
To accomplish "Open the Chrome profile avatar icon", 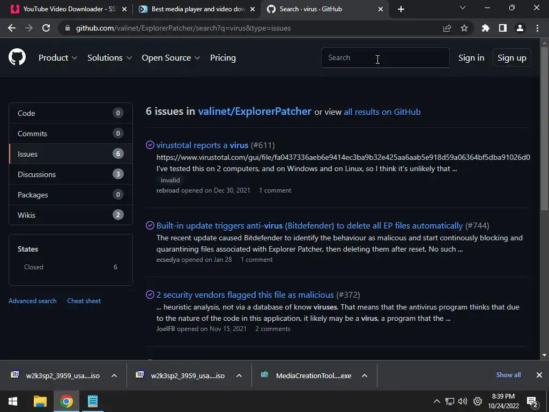I will 520,28.
